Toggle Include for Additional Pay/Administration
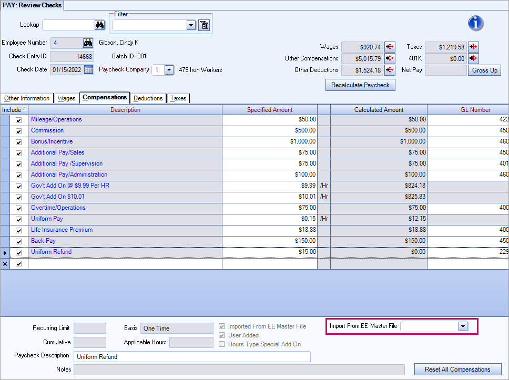 pos(19,175)
